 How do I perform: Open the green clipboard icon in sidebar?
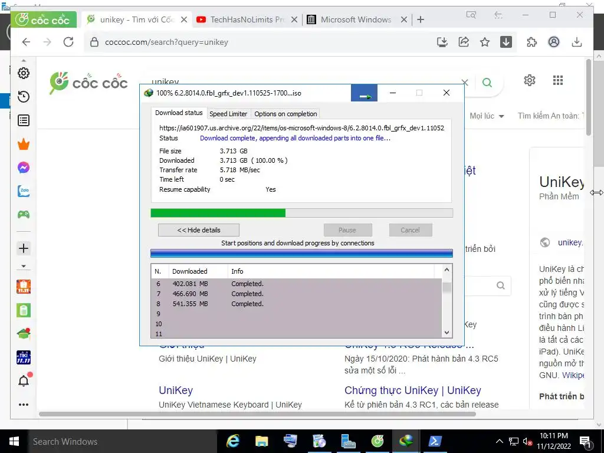[x=24, y=310]
